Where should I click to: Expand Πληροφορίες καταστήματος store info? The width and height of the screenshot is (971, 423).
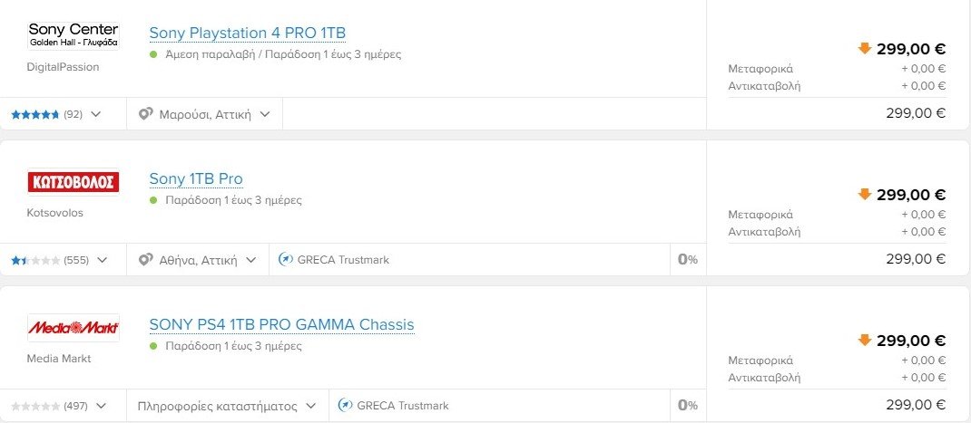pos(311,406)
